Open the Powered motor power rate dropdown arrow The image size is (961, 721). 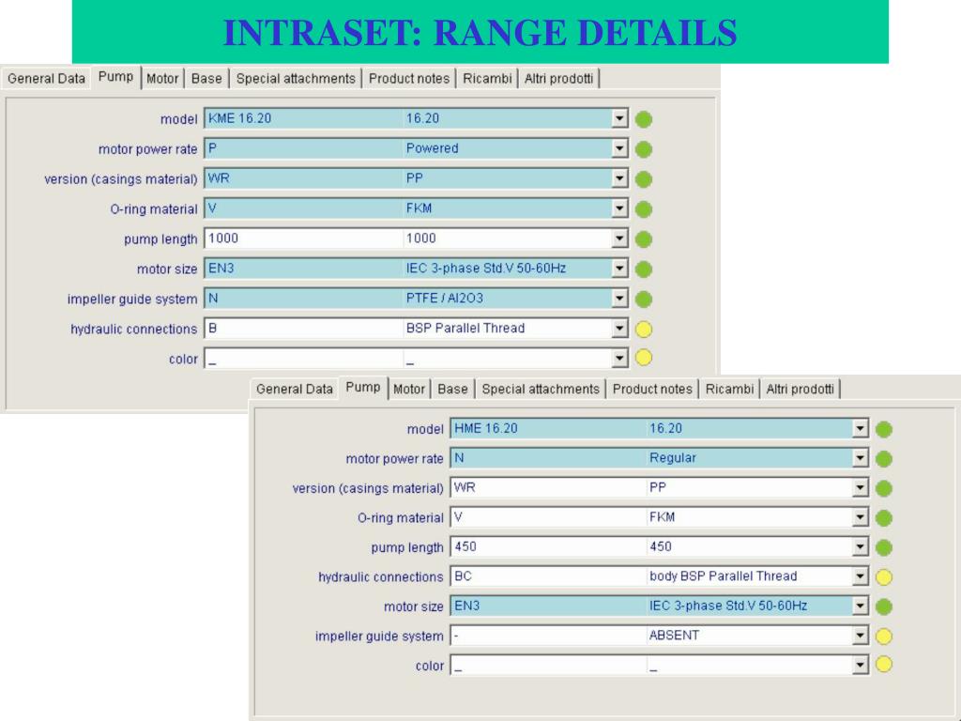[619, 148]
